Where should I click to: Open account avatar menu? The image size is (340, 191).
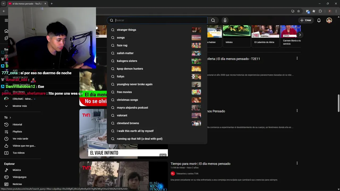tap(329, 20)
